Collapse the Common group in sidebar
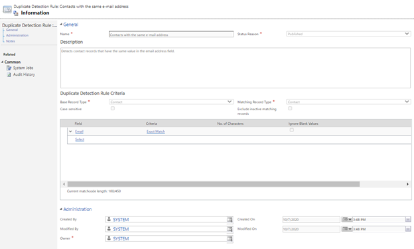This screenshot has height=249, width=414. click(3, 62)
